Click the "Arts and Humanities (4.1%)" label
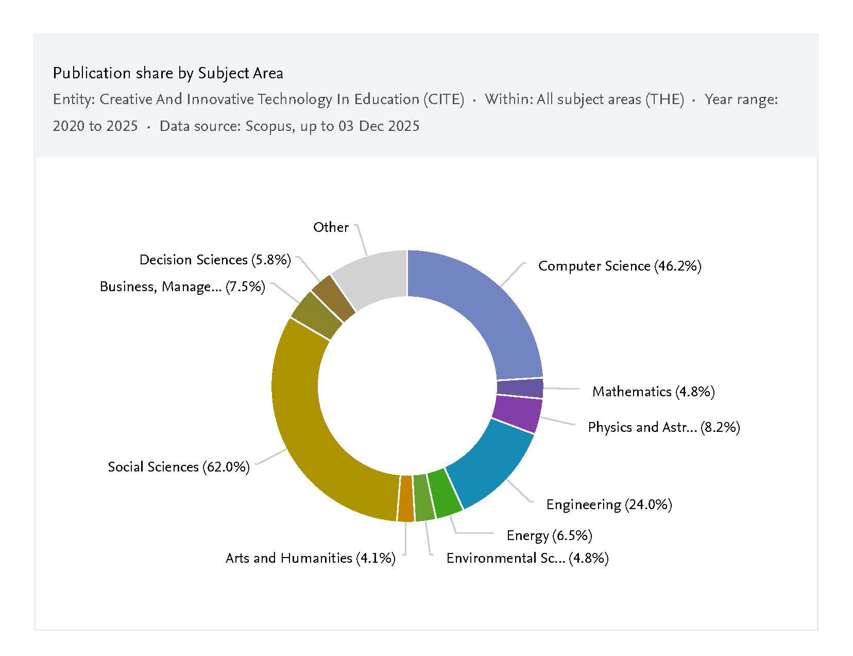Viewport: 853px width, 656px height. coord(311,558)
